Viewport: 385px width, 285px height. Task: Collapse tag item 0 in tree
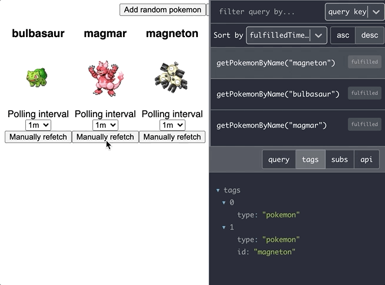tap(224, 203)
